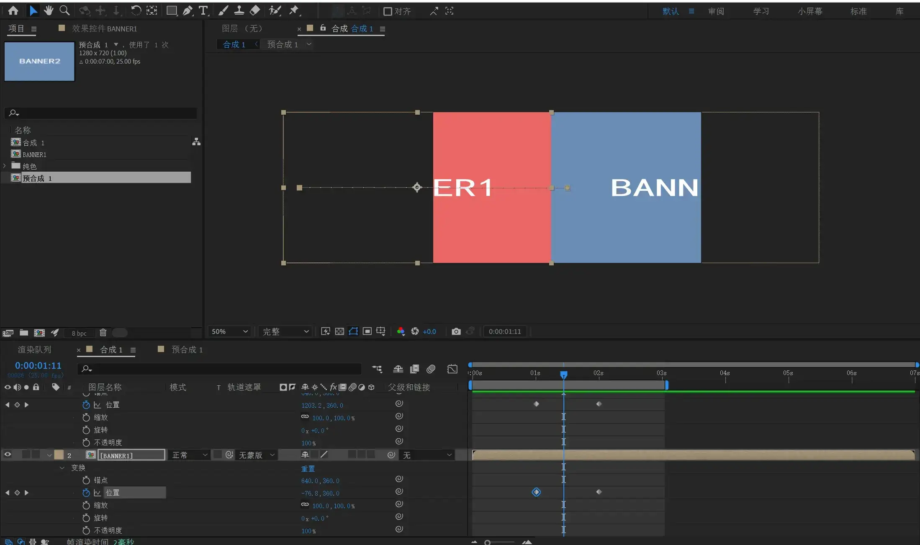Viewport: 920px width, 545px height.
Task: Select the Clone Stamp tool
Action: 239,11
